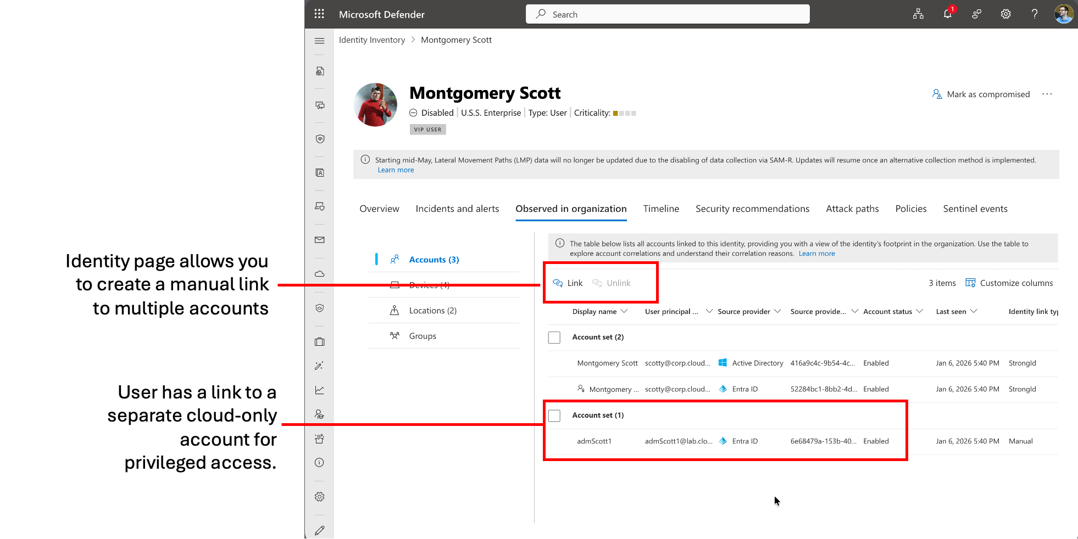Select the Account set (2) checkbox

coord(554,338)
